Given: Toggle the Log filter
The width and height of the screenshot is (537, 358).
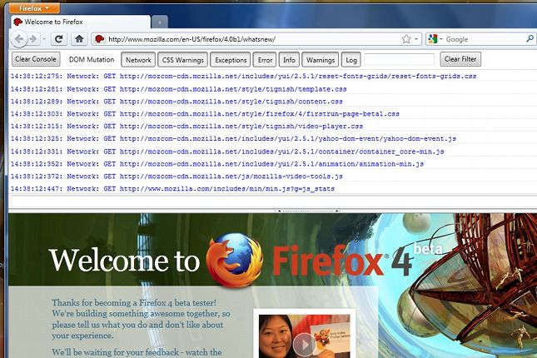Looking at the screenshot, I should tap(351, 60).
